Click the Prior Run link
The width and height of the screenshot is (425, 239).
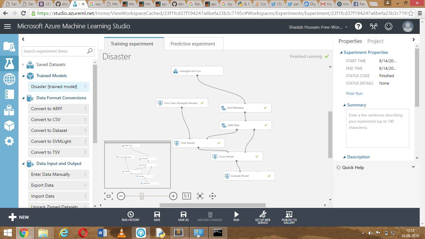(354, 93)
